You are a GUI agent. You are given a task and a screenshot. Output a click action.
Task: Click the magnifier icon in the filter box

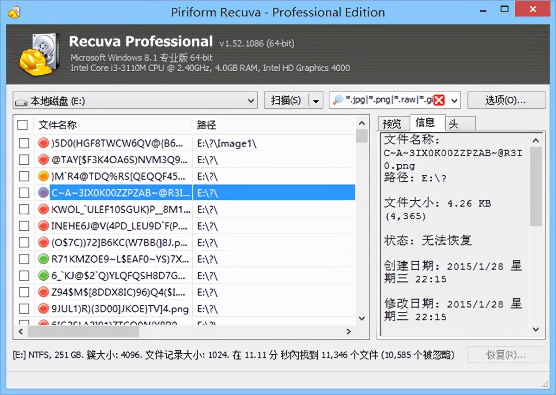(339, 100)
